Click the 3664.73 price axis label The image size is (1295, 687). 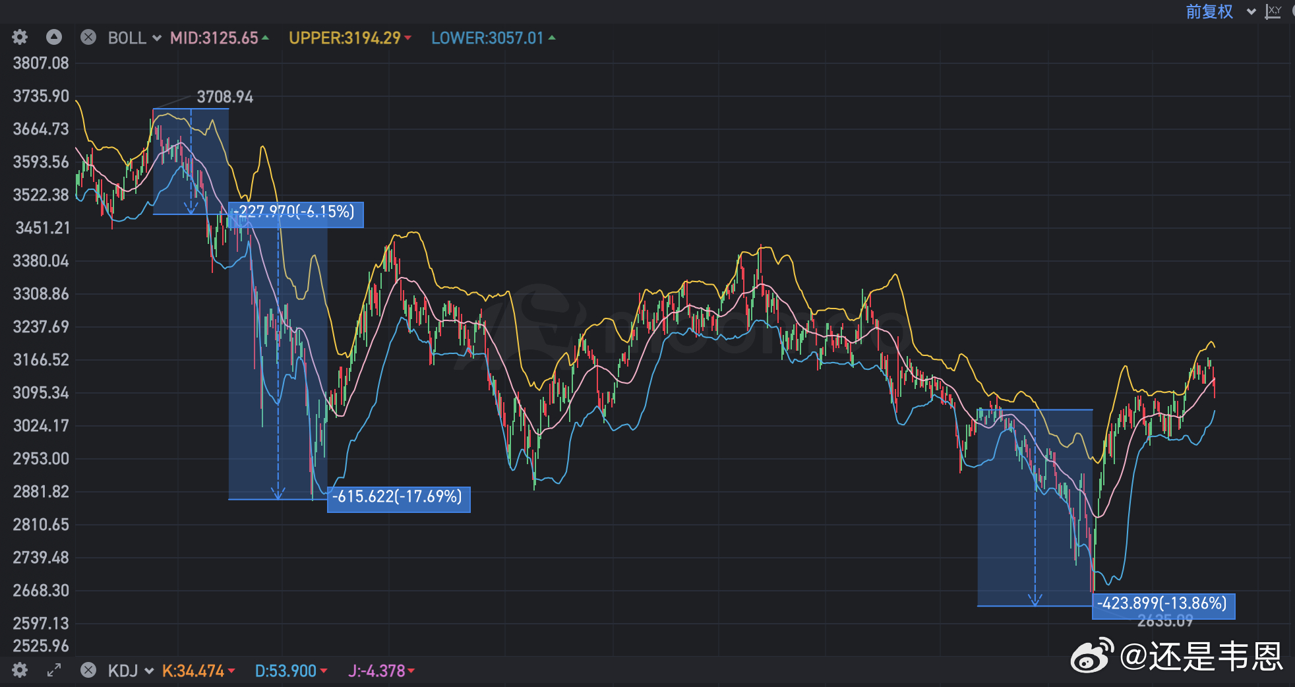(x=41, y=129)
